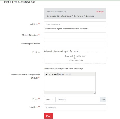Click the Change category link

point(100,12)
